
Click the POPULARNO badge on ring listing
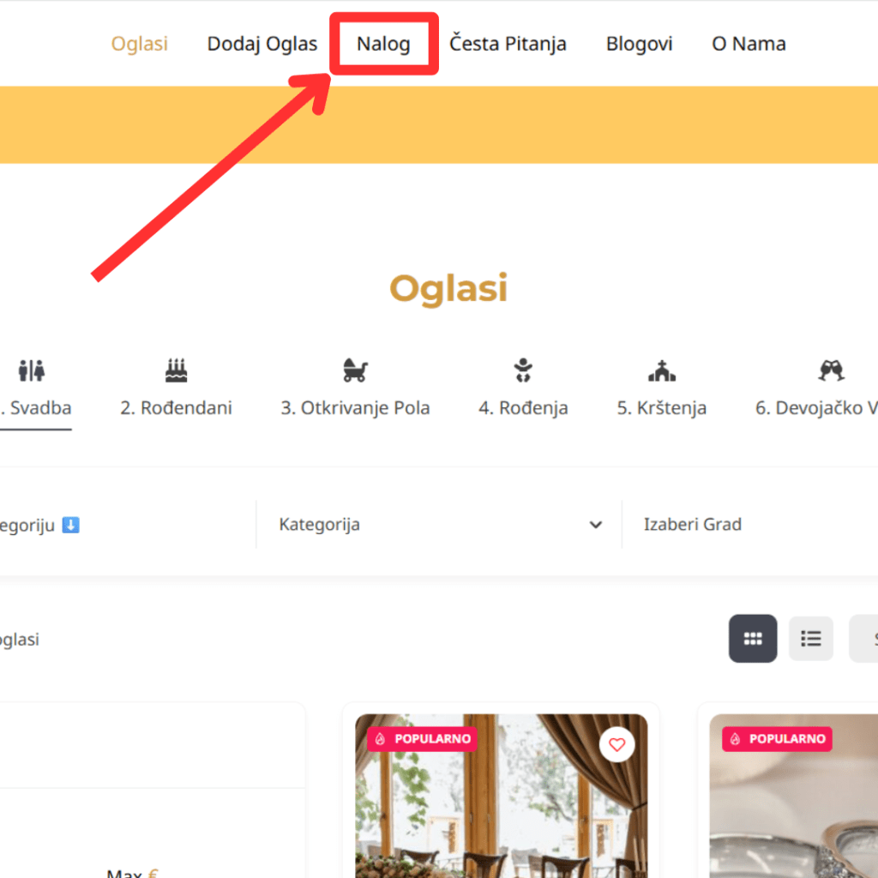[x=777, y=738]
